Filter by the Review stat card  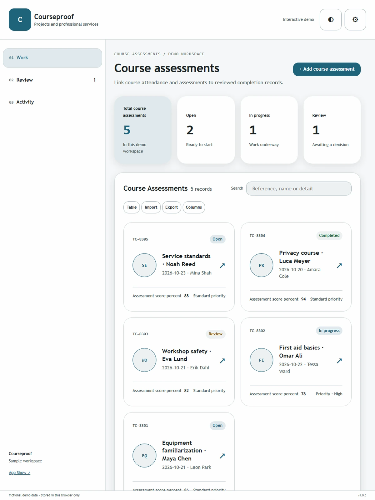(332, 130)
